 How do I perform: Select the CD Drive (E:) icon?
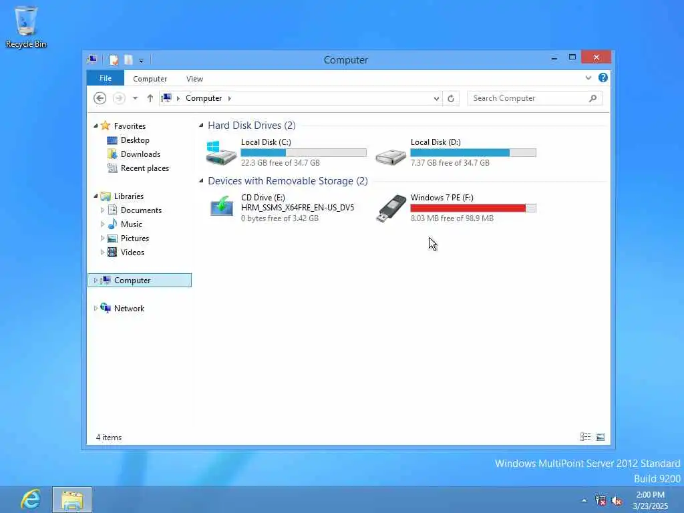[x=222, y=206]
